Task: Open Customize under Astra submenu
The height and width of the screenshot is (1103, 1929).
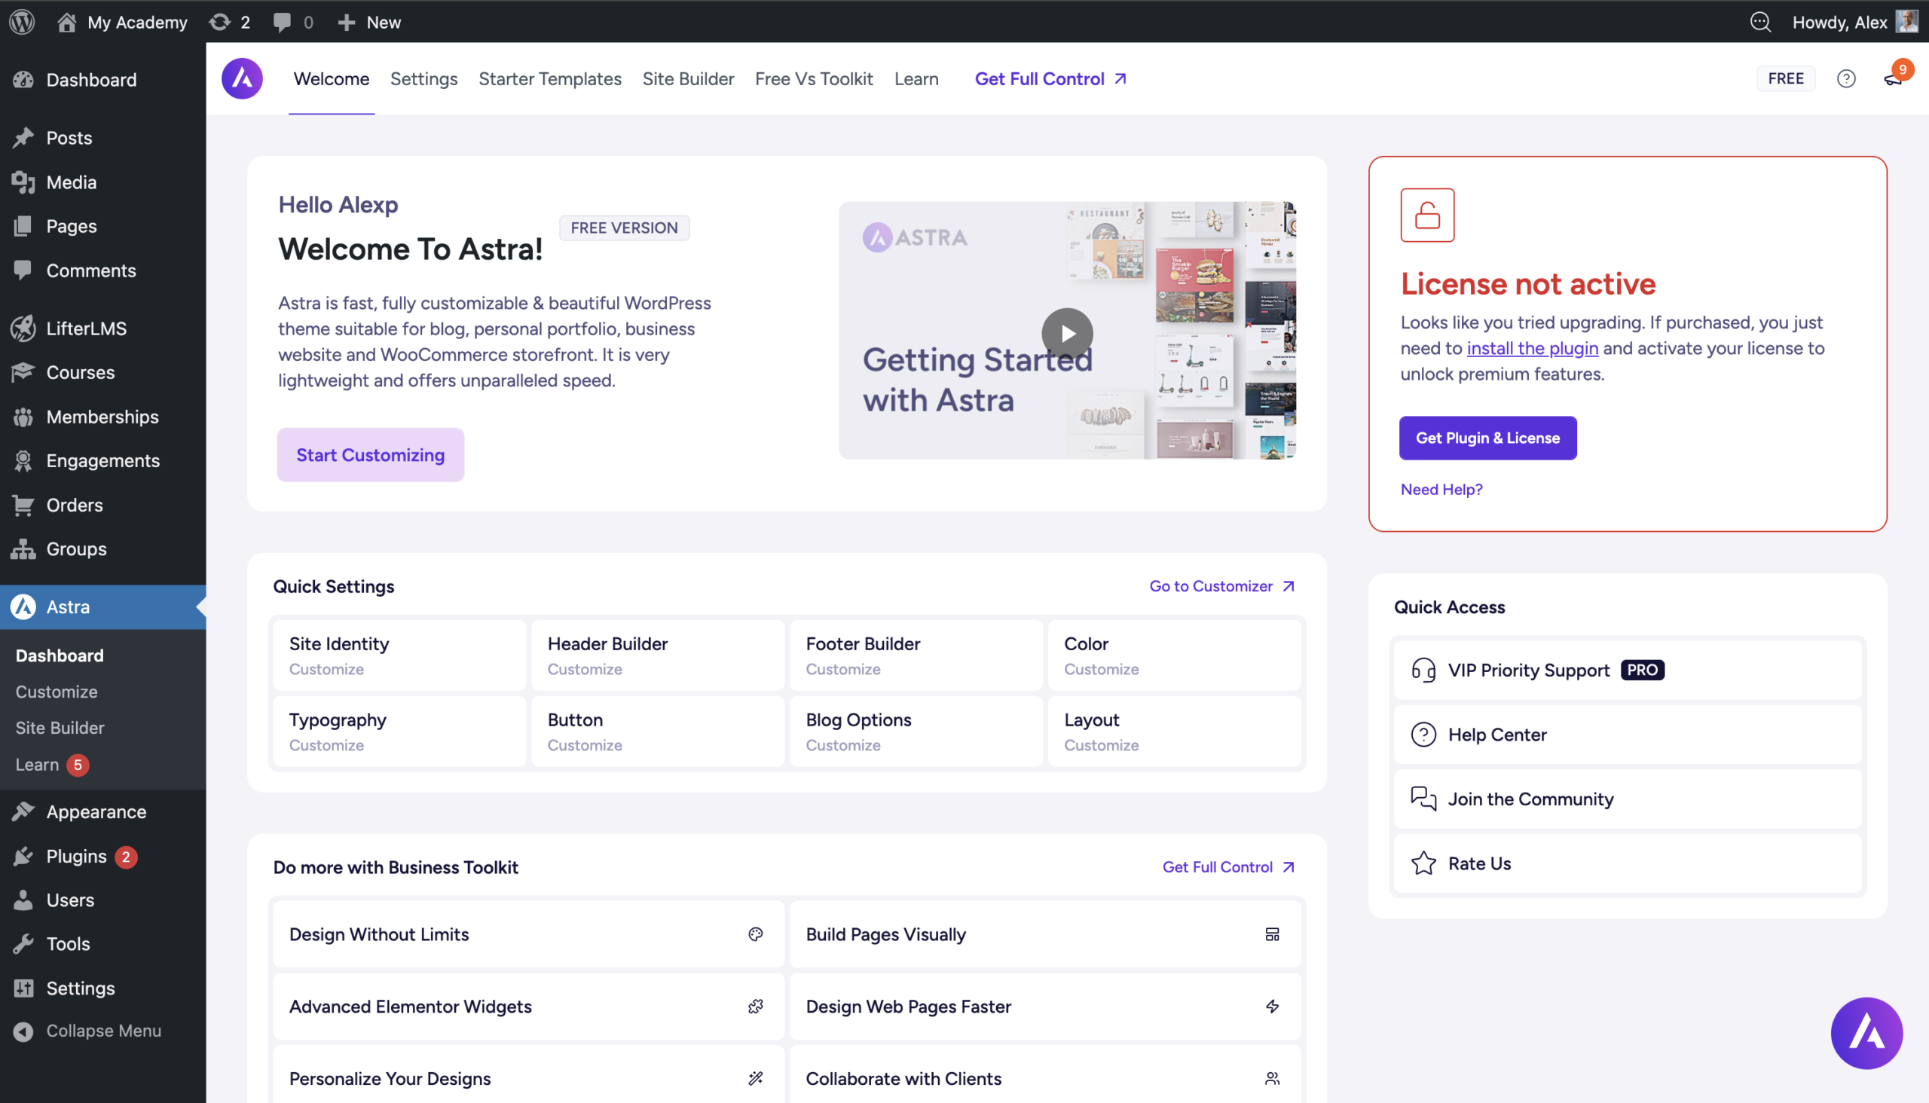Action: 57,692
